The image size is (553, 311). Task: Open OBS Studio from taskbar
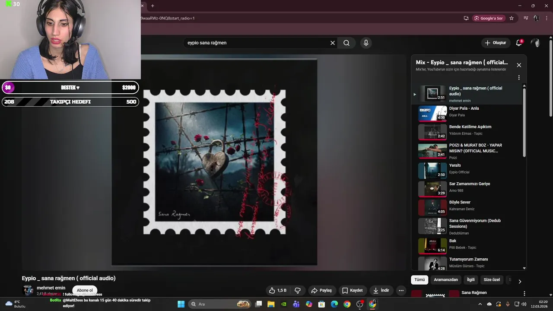tap(359, 304)
